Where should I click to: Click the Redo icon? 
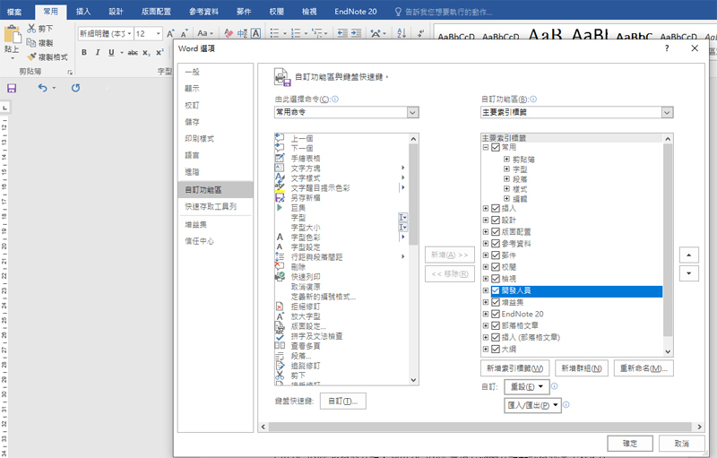[75, 88]
